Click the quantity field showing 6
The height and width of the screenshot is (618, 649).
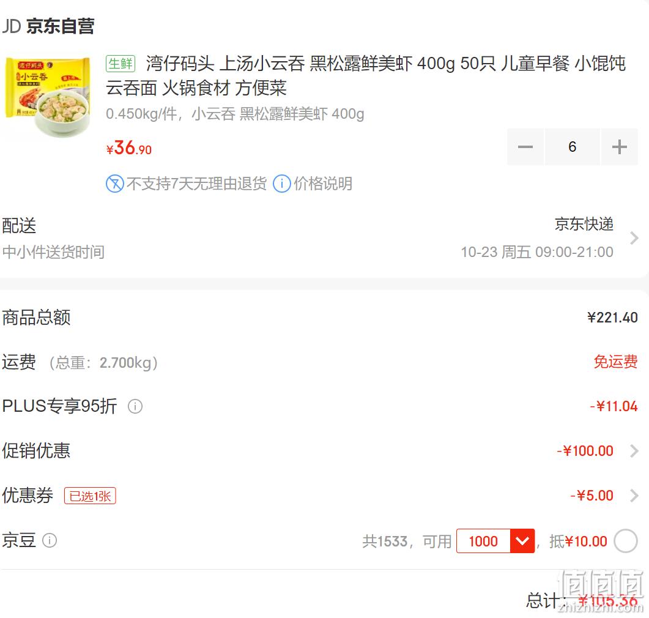572,147
